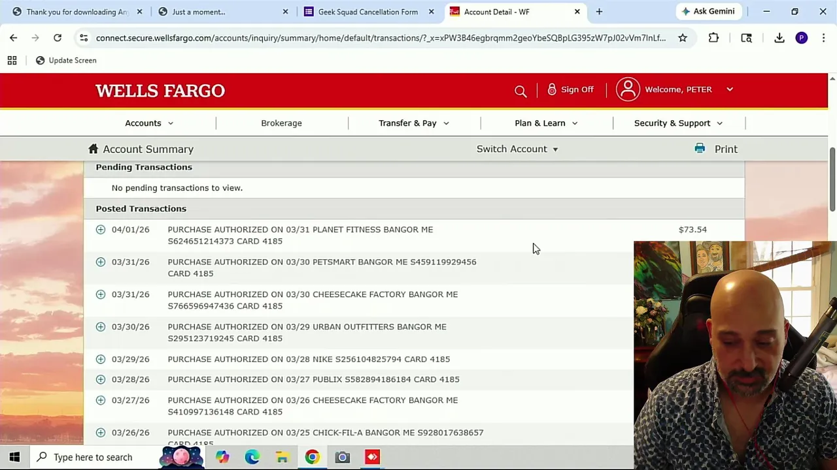Click the Account Summary link
Screen dimensions: 837x470
coord(148,149)
